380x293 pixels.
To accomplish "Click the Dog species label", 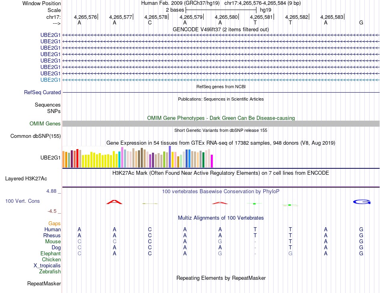I will pyautogui.click(x=56, y=248).
